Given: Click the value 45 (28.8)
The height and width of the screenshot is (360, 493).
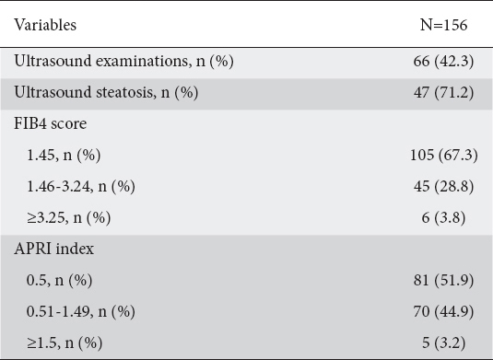Looking at the screenshot, I should (x=443, y=186).
